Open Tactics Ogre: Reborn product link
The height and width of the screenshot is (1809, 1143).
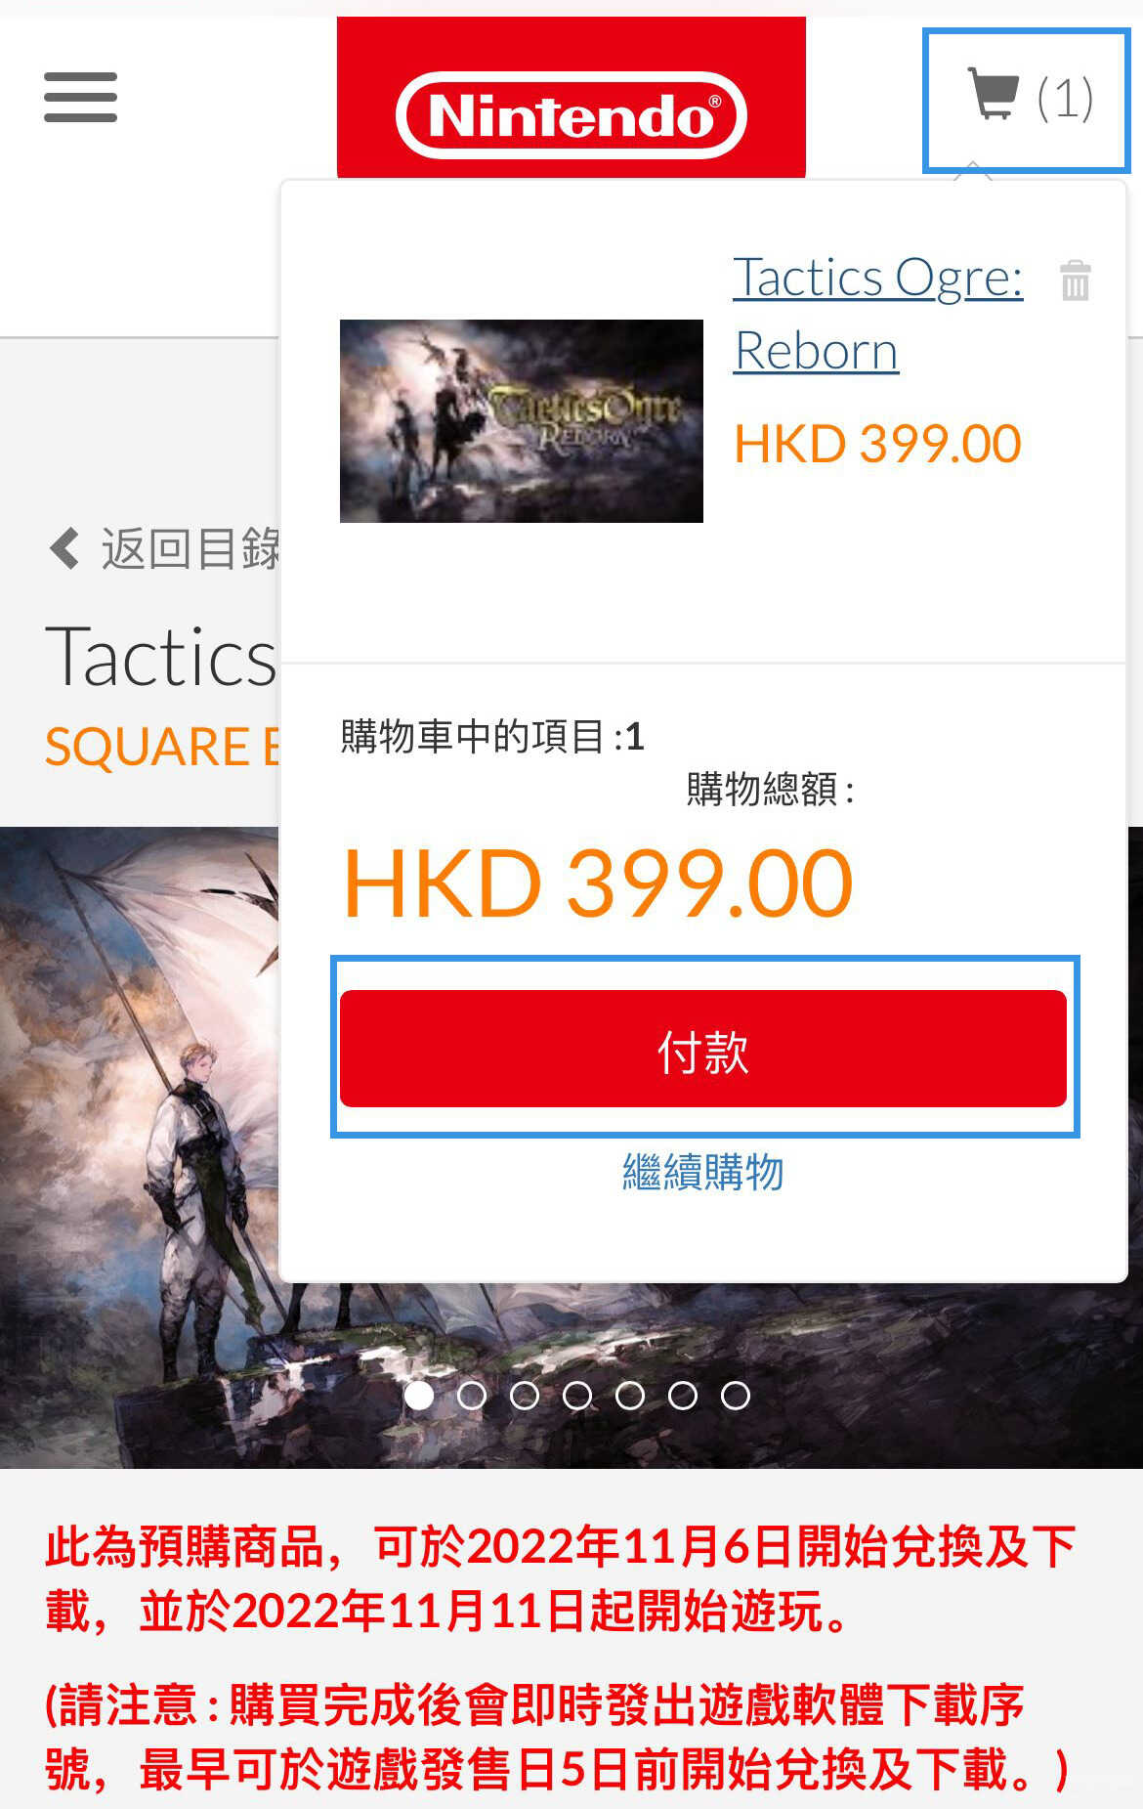878,313
